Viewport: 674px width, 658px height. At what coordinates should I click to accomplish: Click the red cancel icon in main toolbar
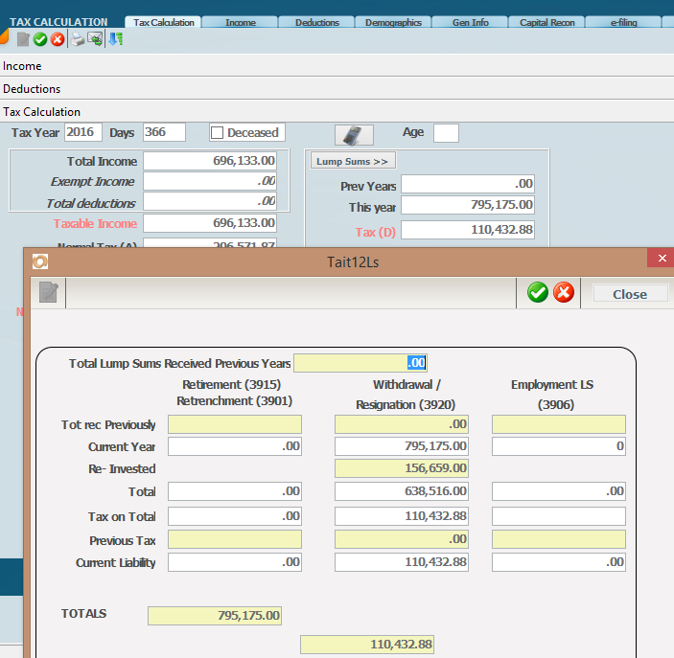58,39
